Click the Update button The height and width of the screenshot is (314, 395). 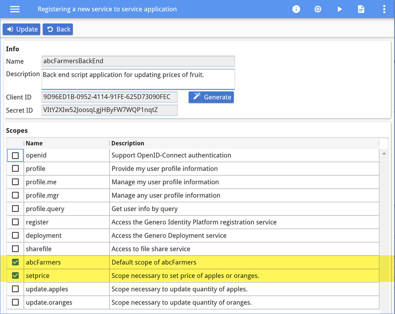(x=22, y=29)
